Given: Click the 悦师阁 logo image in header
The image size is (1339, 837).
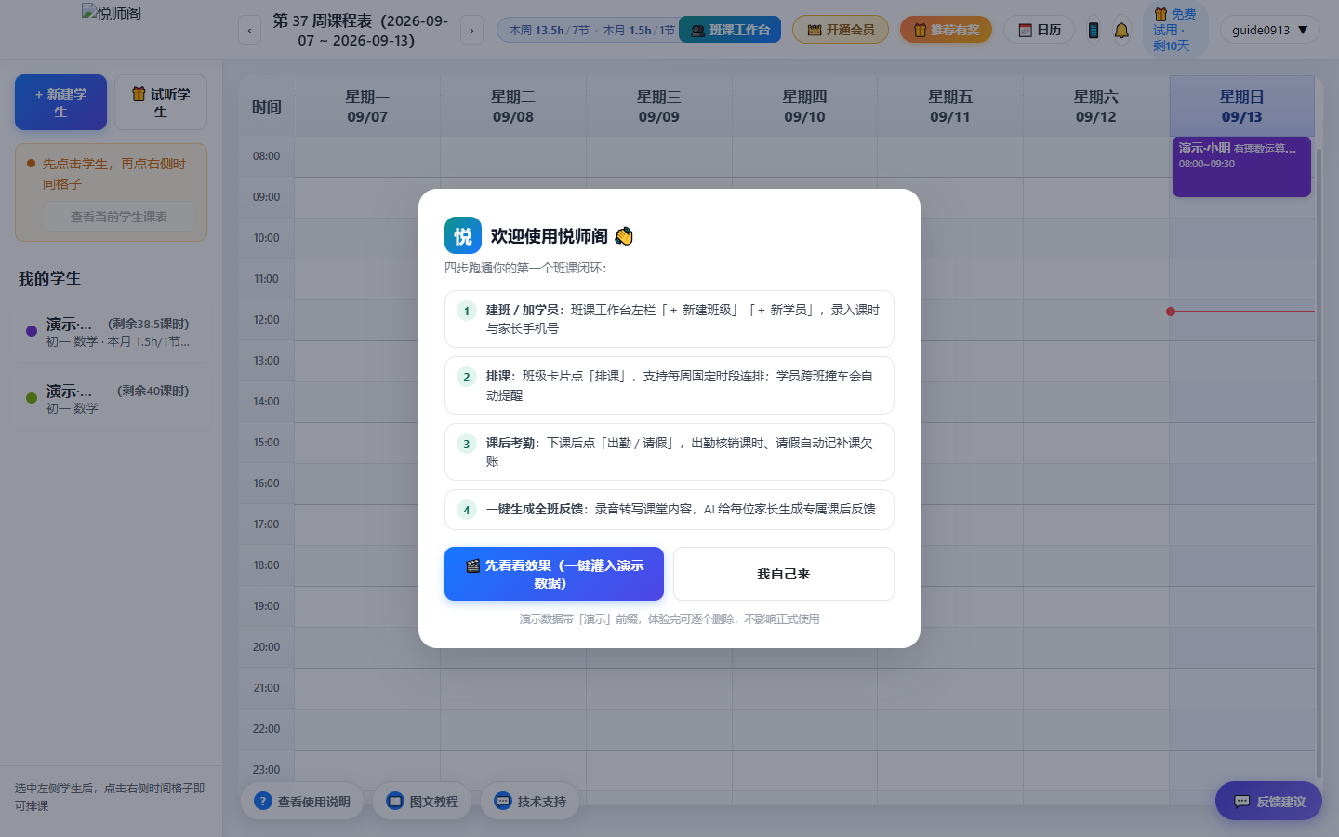Looking at the screenshot, I should tap(112, 13).
